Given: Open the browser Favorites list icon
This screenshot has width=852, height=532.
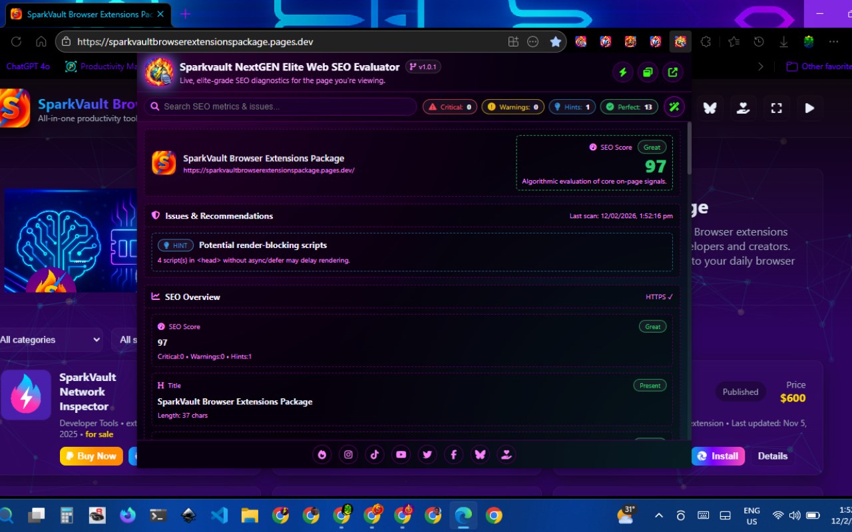Looking at the screenshot, I should [x=734, y=41].
